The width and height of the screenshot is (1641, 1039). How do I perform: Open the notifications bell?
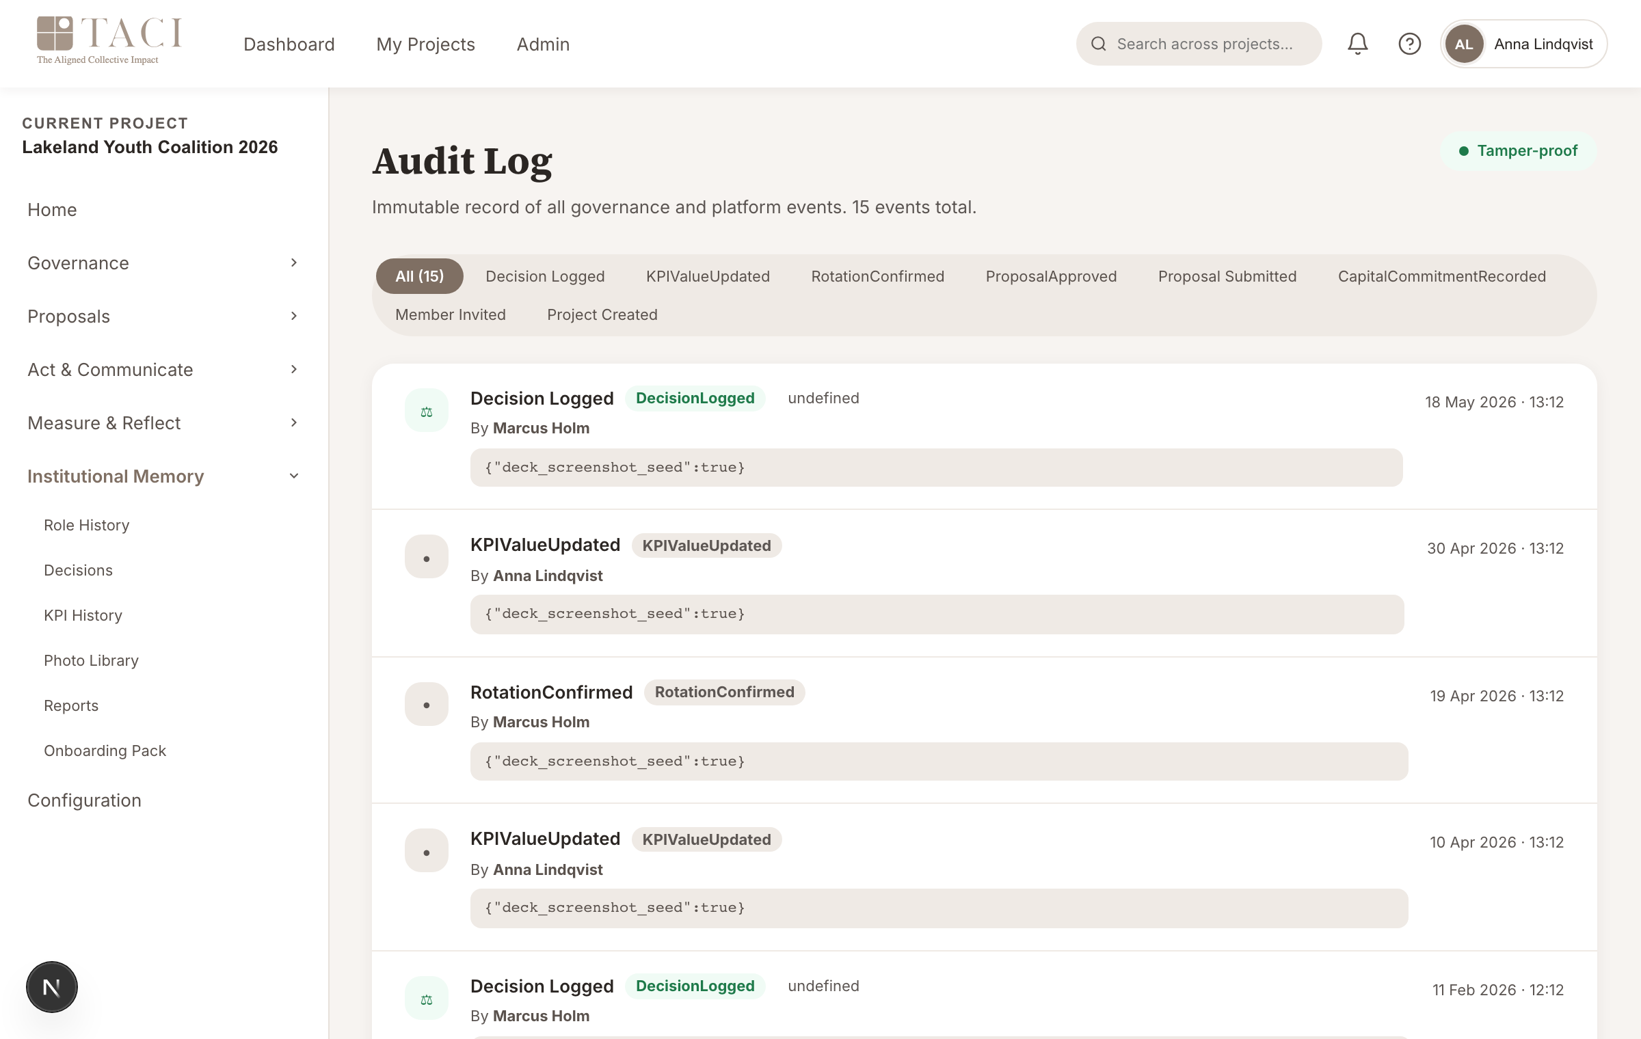point(1357,44)
